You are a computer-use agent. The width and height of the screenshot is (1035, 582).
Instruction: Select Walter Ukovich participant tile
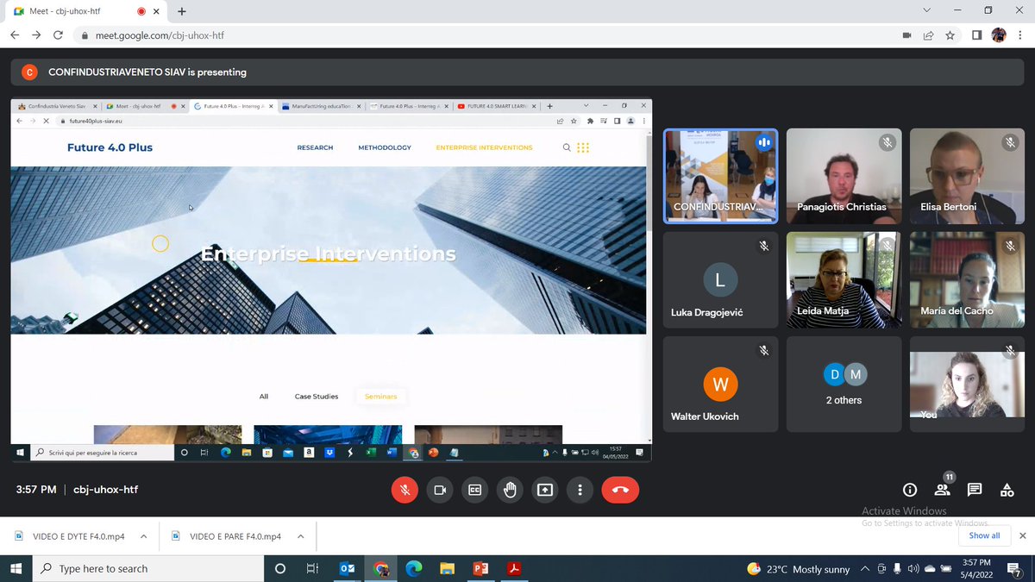click(720, 384)
